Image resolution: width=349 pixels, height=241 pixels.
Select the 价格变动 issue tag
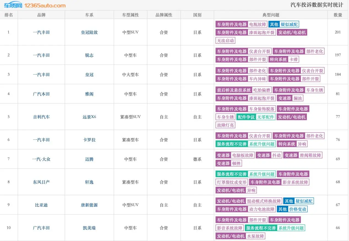coord(298,209)
